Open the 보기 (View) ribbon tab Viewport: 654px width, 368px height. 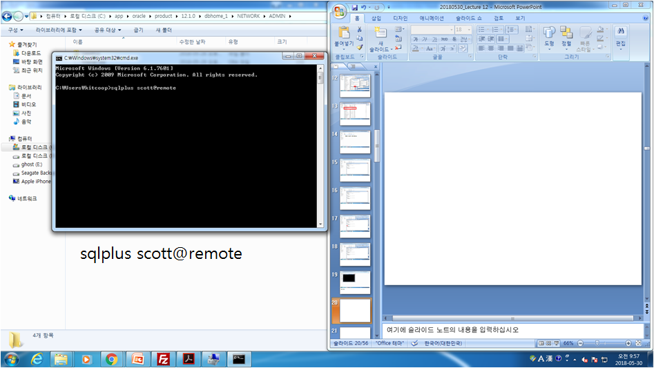(520, 18)
